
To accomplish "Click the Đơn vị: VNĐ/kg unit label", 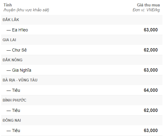I will 146,10.
